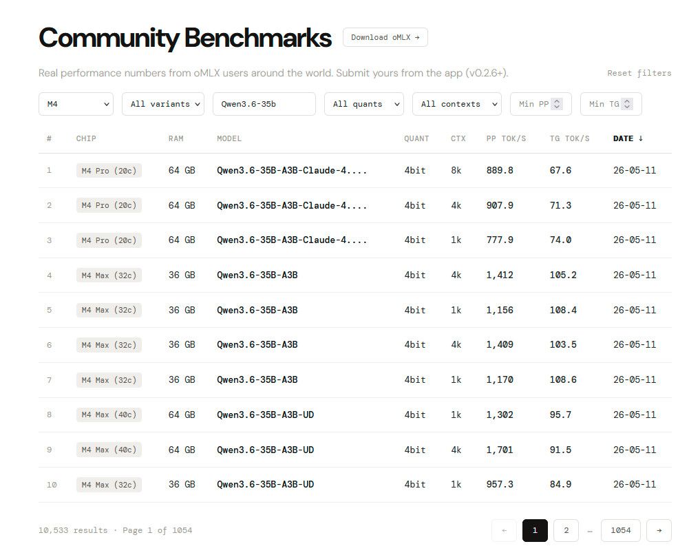Select M4 Max (32c) chip in row 4
700x555 pixels.
(109, 275)
